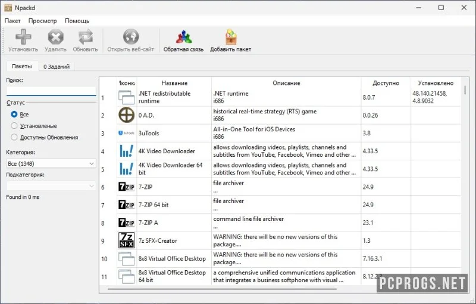The image size is (476, 304).
Task: Select the 3uTools package name
Action: (149, 133)
